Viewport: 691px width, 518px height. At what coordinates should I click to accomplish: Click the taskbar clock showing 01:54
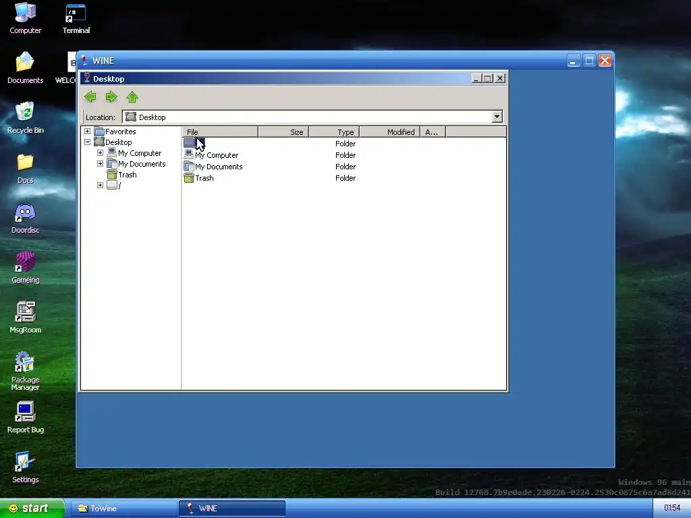671,508
